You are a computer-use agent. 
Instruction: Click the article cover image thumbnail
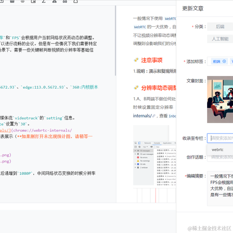click(x=220, y=99)
